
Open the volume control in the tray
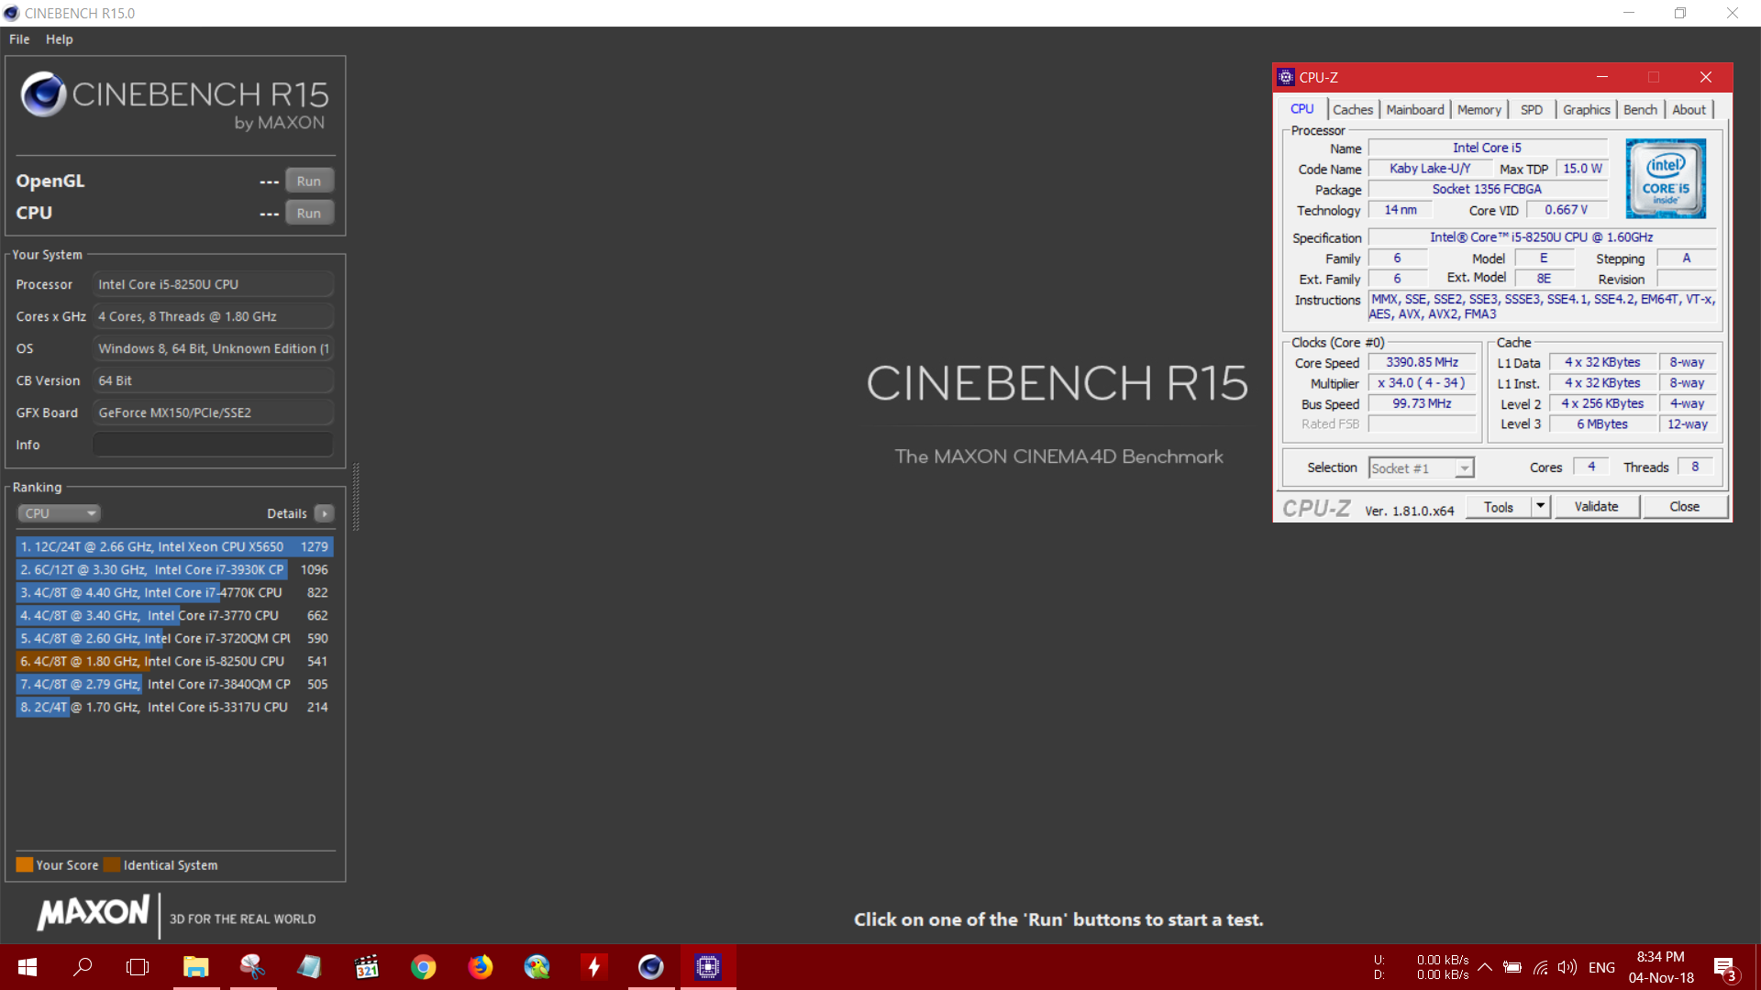click(1567, 967)
